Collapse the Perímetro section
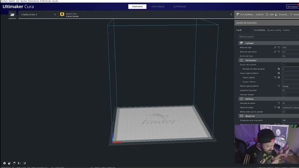 [269, 60]
